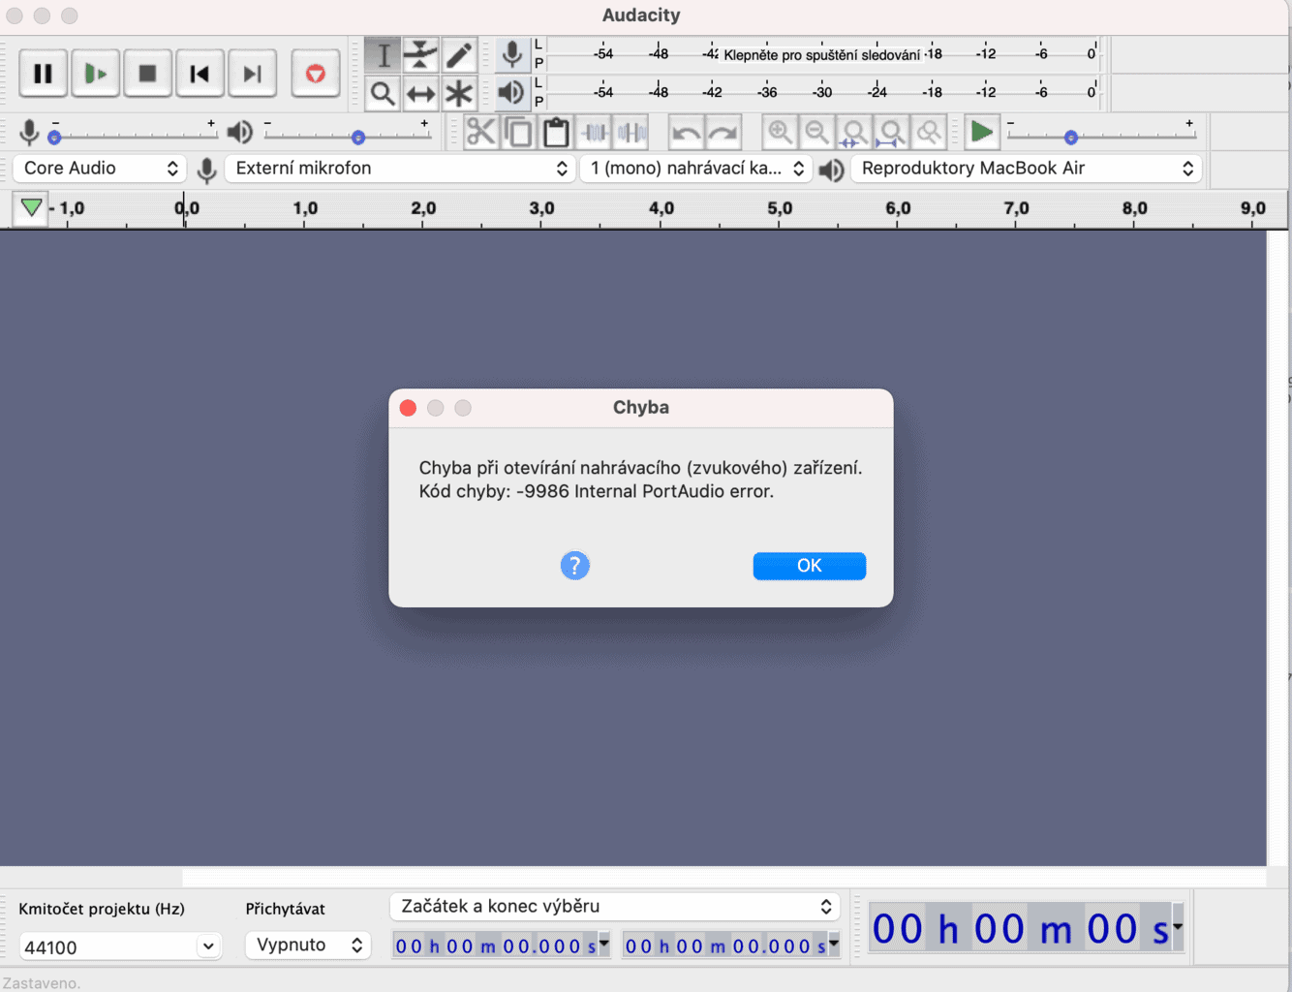The height and width of the screenshot is (992, 1292).
Task: Stop playback with the Stop button
Action: pos(147,74)
